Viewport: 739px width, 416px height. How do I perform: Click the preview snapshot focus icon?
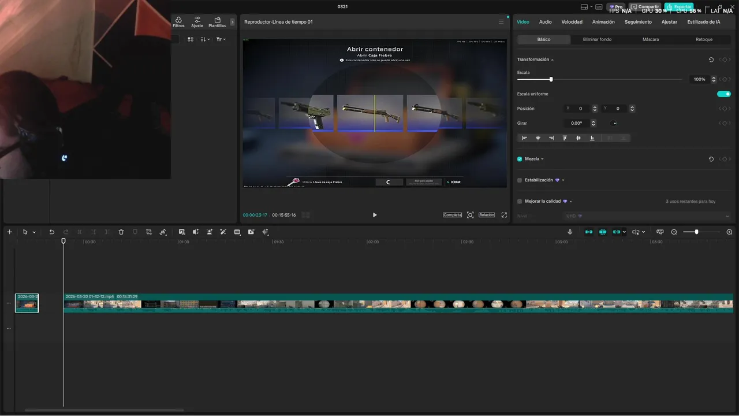[470, 215]
